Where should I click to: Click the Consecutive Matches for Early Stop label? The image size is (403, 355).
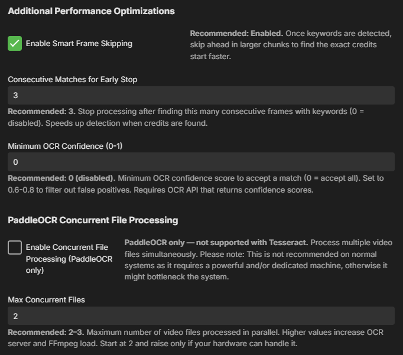click(x=73, y=79)
